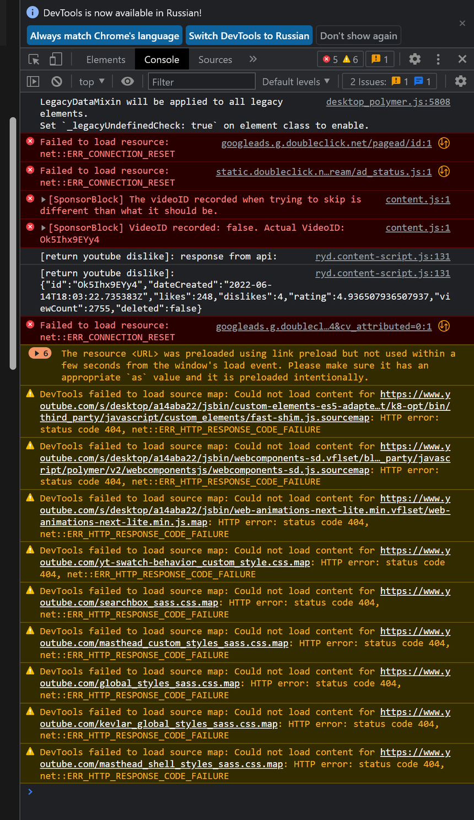Click the eye icon for live expression
Screen dimensions: 474x820
click(127, 82)
